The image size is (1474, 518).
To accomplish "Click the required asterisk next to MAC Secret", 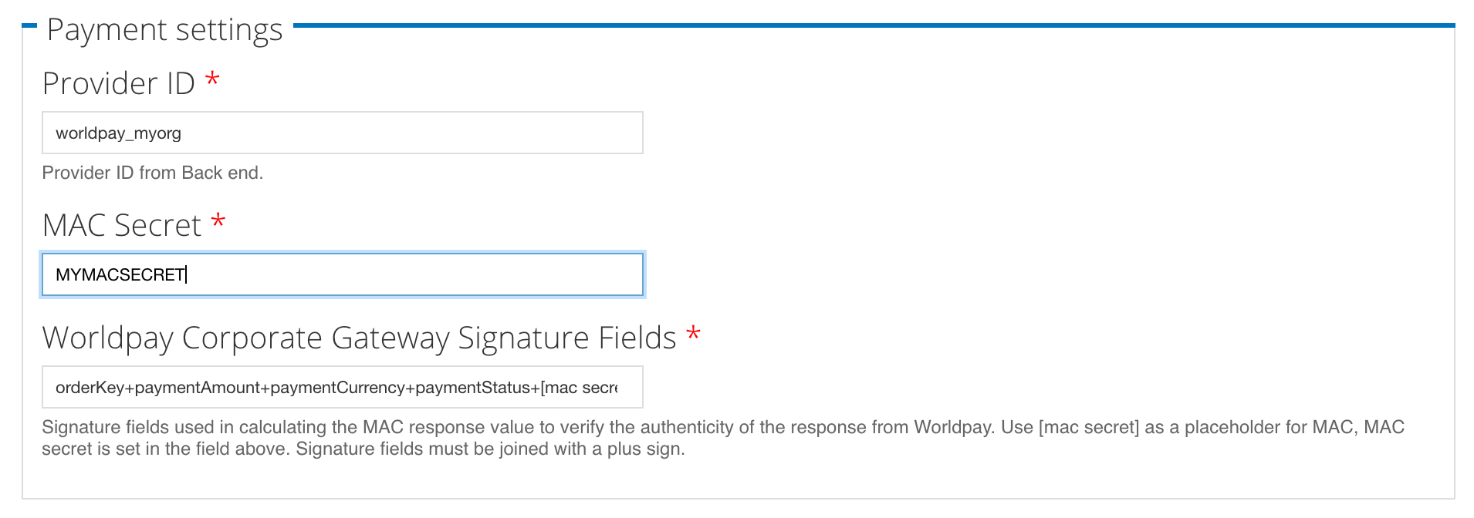I will tap(218, 220).
